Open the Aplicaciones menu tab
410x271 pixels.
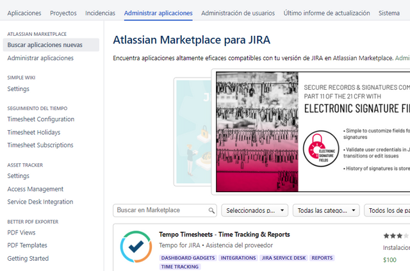click(x=24, y=13)
